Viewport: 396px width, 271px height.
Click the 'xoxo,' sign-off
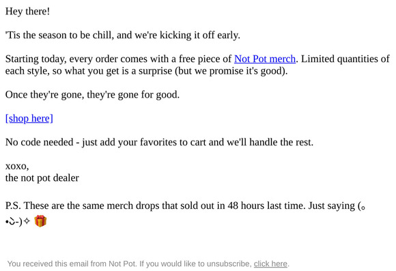pos(17,166)
